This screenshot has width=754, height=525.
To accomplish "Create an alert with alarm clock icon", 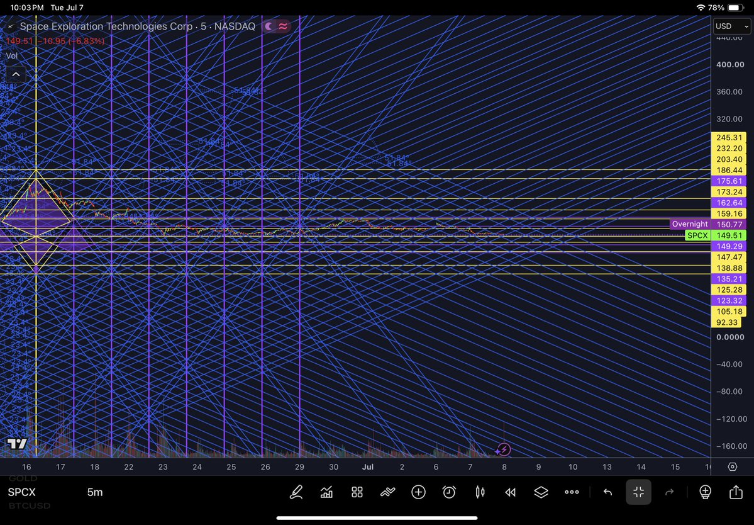I will coord(449,492).
